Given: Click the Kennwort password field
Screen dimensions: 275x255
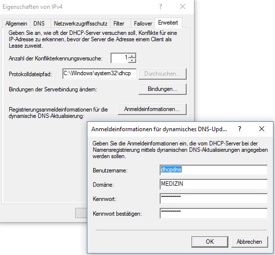Looking at the screenshot, I should click(x=214, y=198).
